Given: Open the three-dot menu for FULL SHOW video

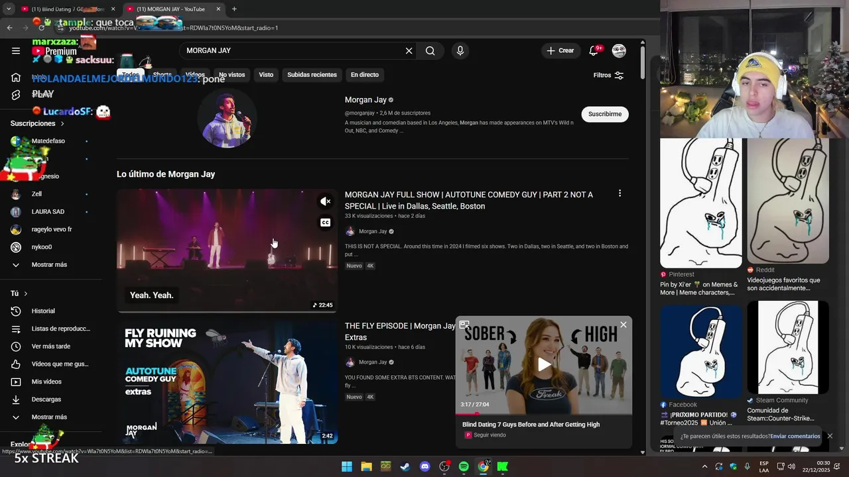Looking at the screenshot, I should click(620, 193).
